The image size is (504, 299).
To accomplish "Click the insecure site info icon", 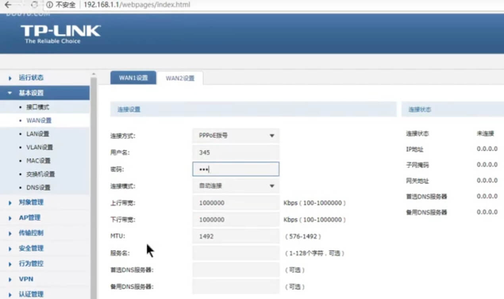I will click(x=50, y=5).
